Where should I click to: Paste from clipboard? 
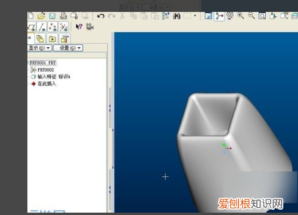[x=144, y=16]
